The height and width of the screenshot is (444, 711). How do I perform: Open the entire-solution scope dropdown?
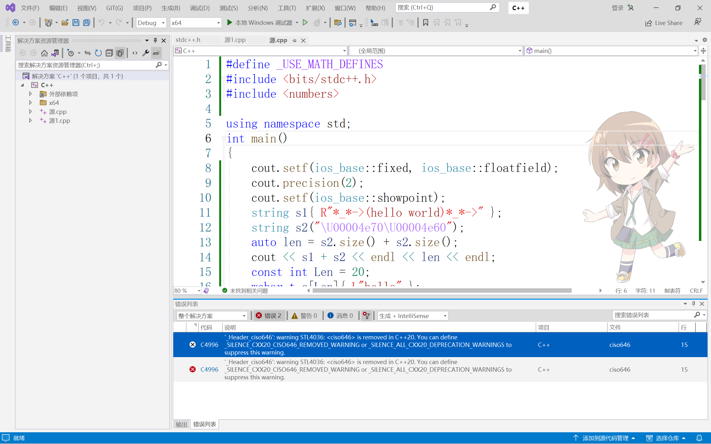[x=212, y=316]
